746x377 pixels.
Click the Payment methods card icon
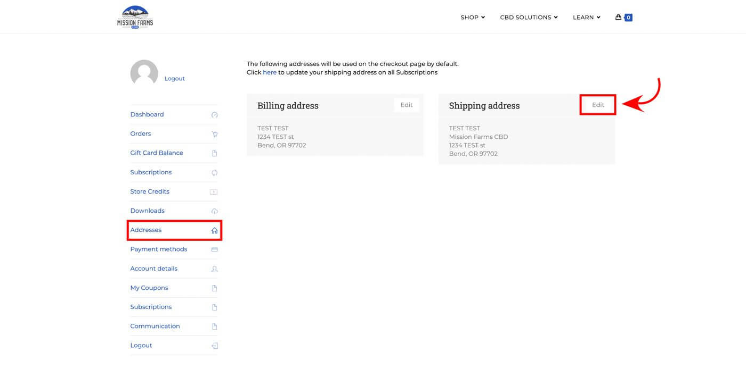214,249
